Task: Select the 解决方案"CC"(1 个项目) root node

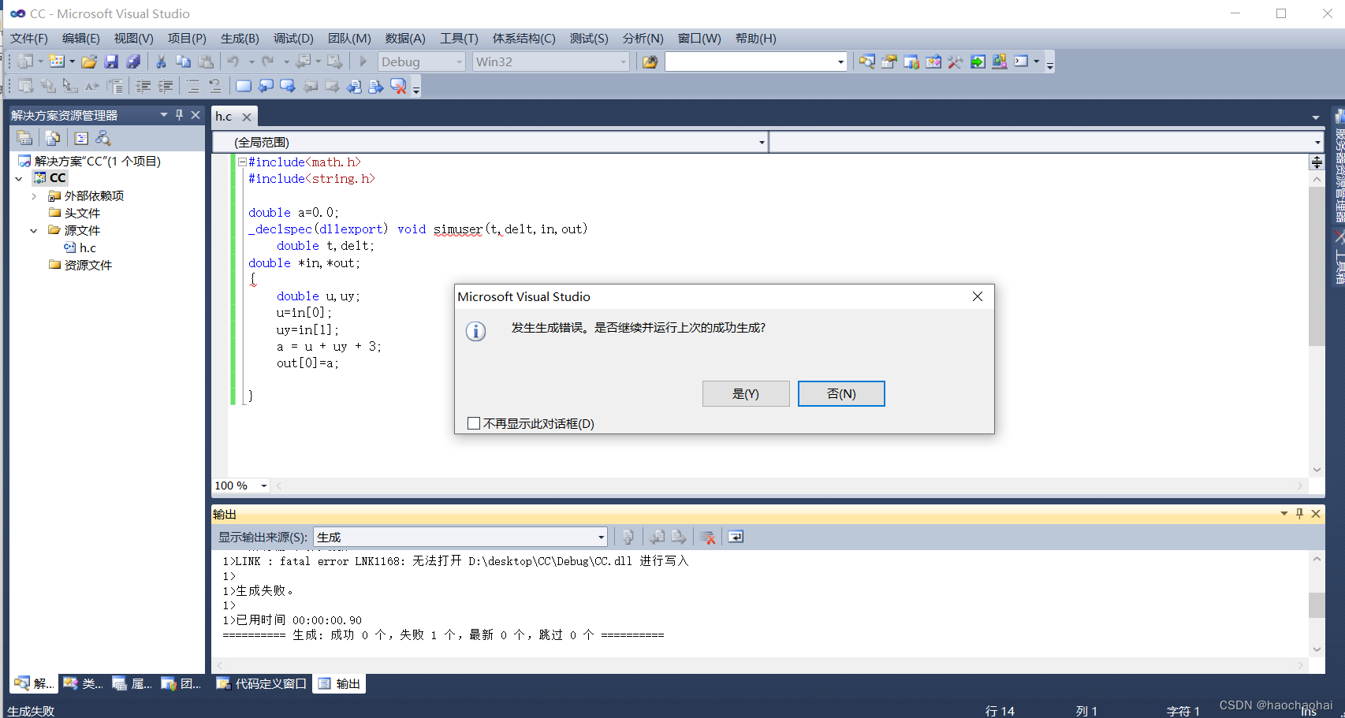Action: tap(89, 161)
